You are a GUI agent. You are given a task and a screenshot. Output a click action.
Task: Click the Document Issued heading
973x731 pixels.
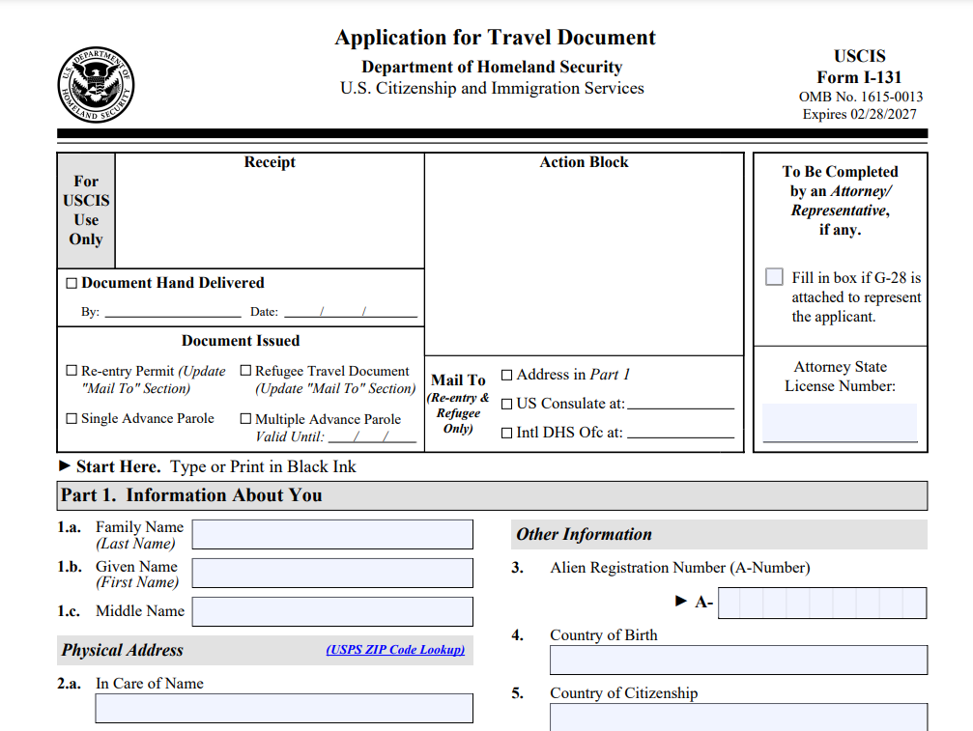click(x=241, y=340)
